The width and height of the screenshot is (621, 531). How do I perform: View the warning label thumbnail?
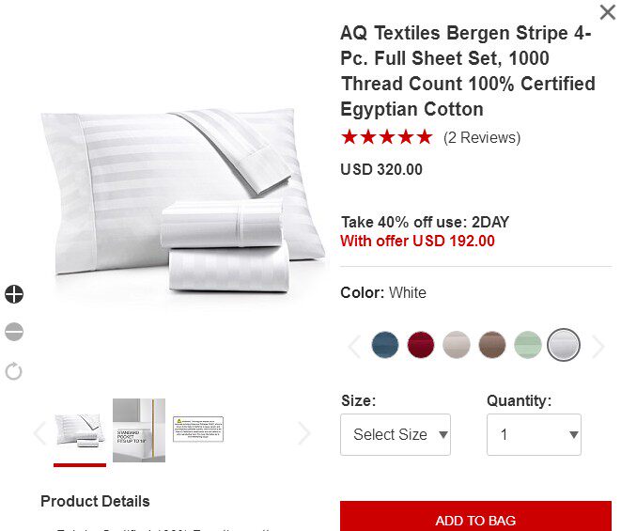198,429
